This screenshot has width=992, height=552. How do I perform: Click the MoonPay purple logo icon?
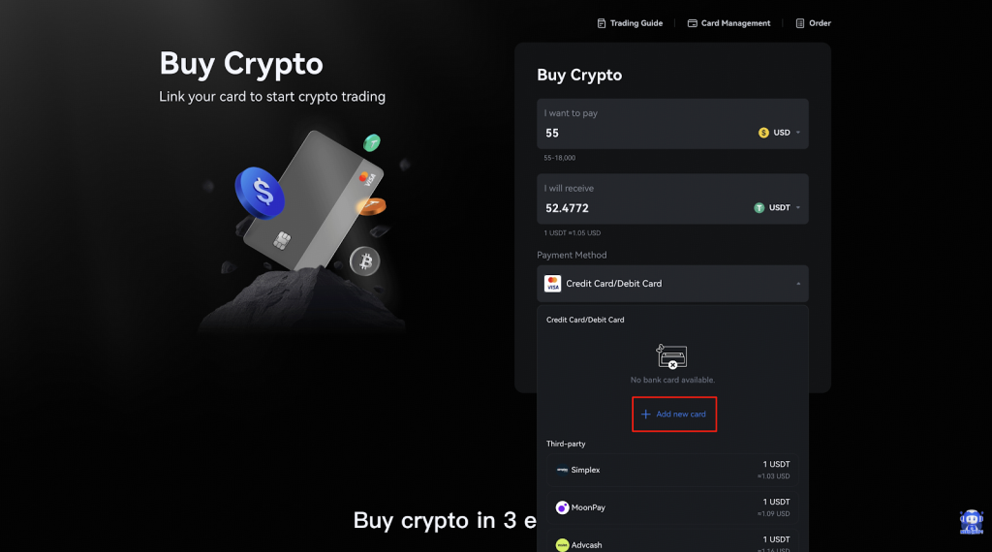tap(562, 507)
